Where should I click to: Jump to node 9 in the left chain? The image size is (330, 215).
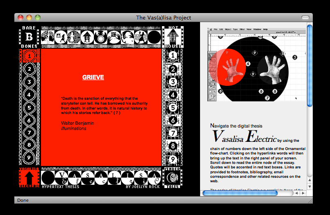29,157
